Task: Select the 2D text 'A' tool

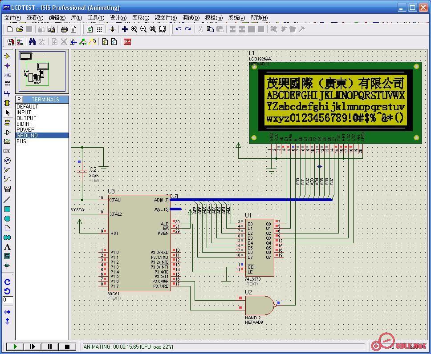Action: [8, 247]
